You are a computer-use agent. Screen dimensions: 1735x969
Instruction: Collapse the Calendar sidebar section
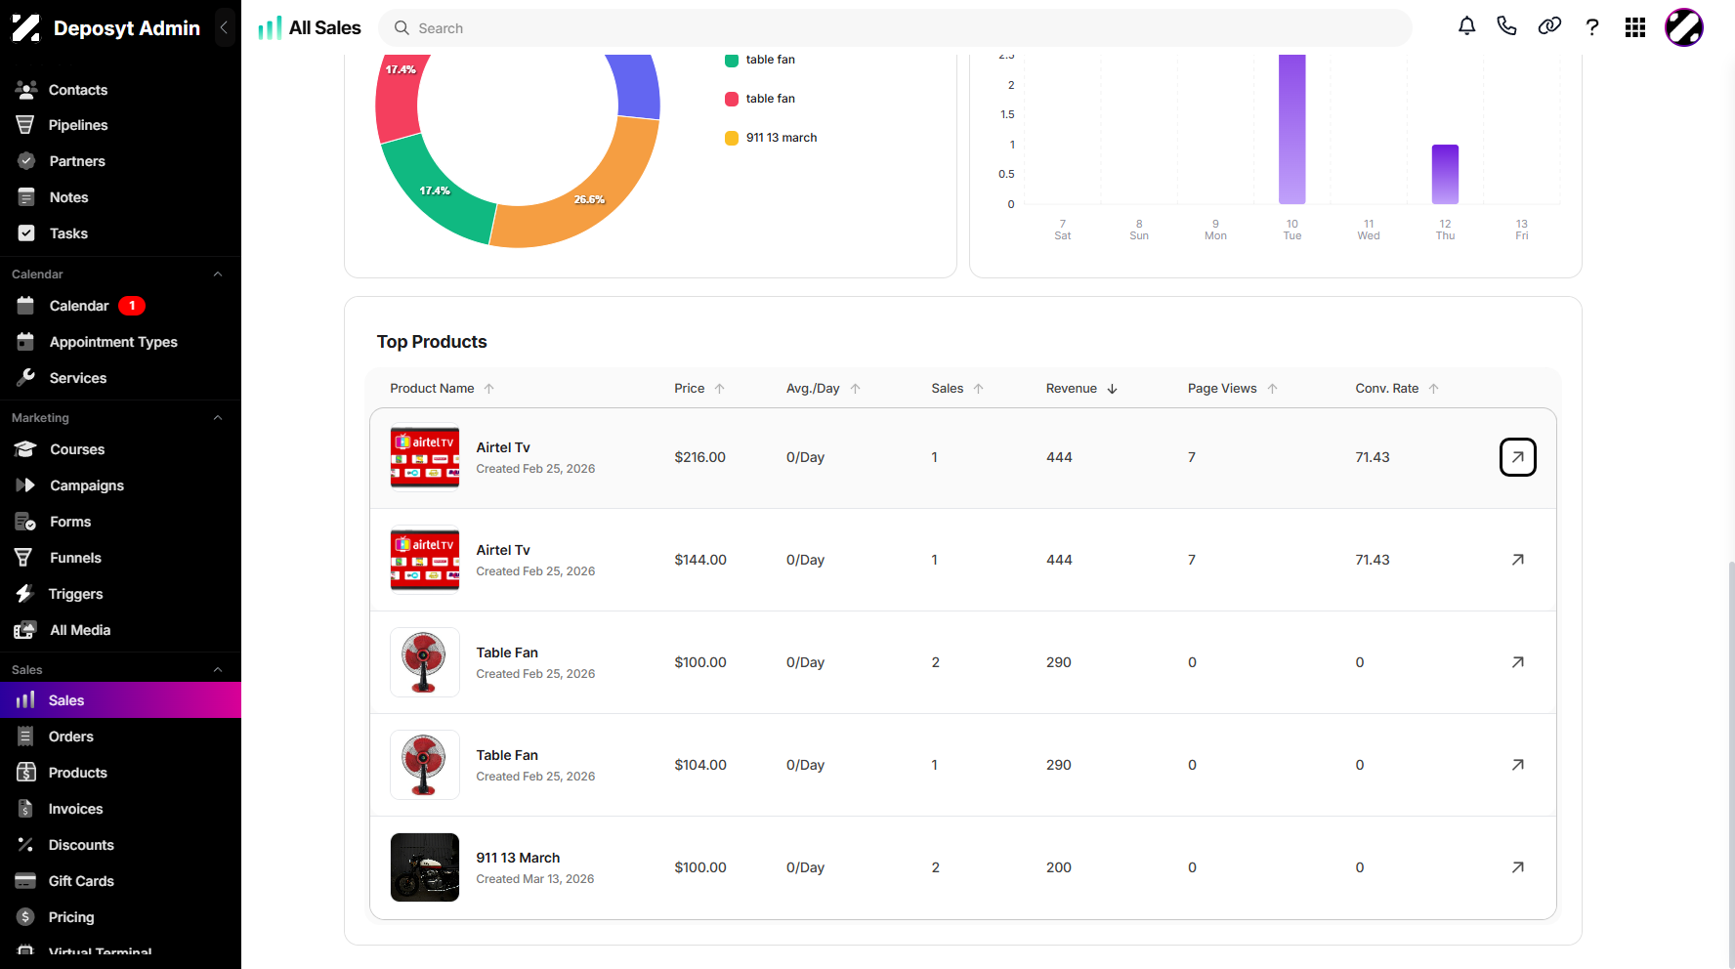(x=218, y=274)
